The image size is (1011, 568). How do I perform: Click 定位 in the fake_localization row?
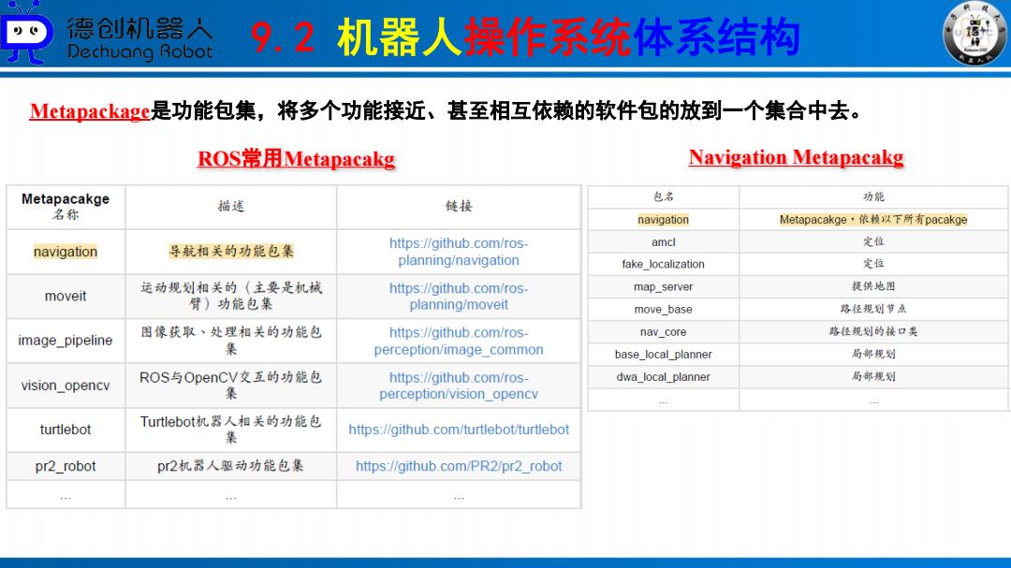click(x=873, y=264)
